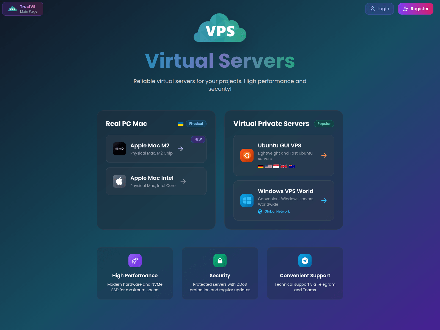
Task: Click 'Protected servers with DDoS protection' text
Action: pos(220,287)
